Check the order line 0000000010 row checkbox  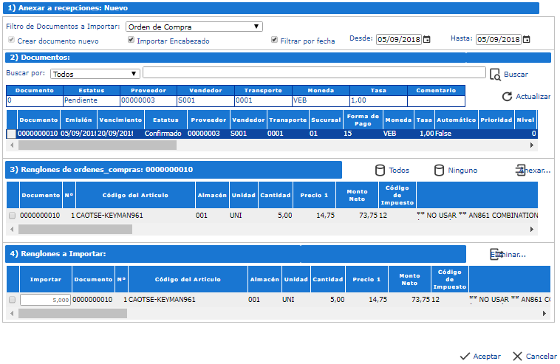coord(11,216)
